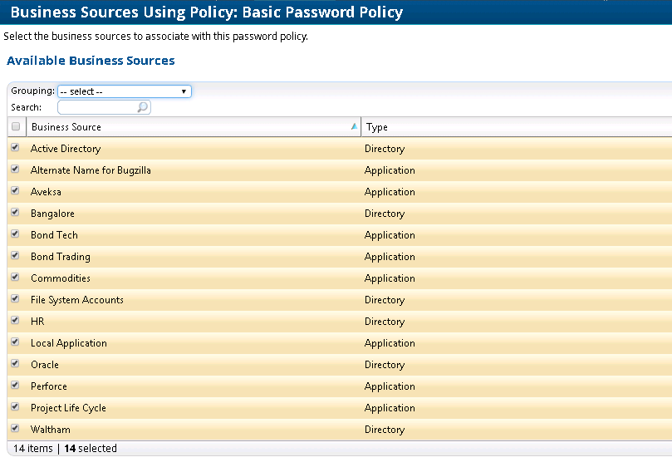Toggle the HR business source checkbox
The width and height of the screenshot is (672, 472).
pos(15,321)
